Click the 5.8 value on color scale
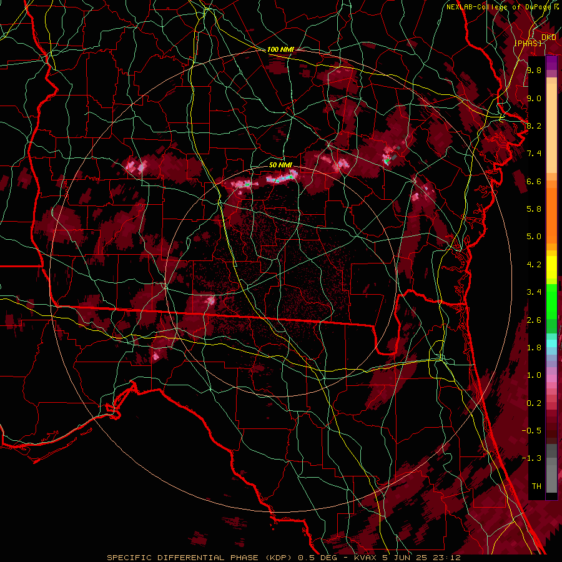562x562 pixels. pos(534,209)
